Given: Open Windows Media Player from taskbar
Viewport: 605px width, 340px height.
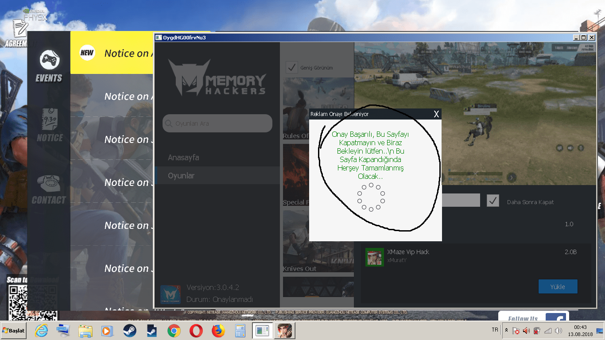Looking at the screenshot, I should point(107,331).
